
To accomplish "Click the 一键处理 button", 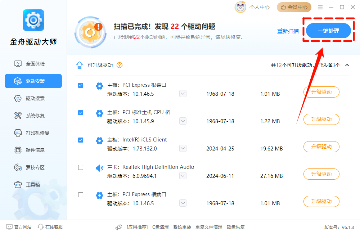I will (x=328, y=31).
